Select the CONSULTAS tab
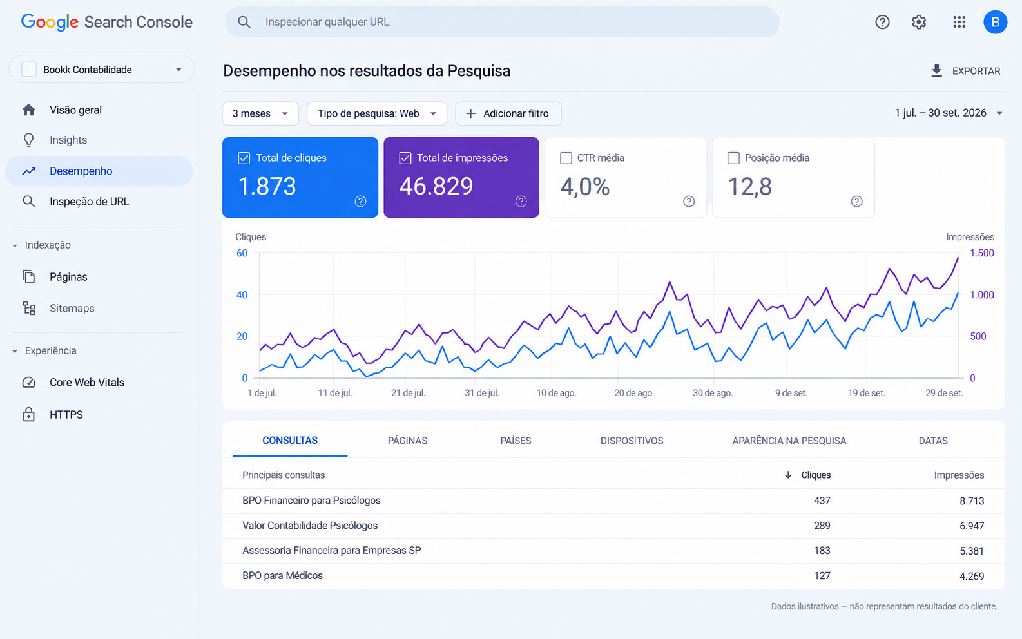Viewport: 1022px width, 639px height. click(x=290, y=441)
